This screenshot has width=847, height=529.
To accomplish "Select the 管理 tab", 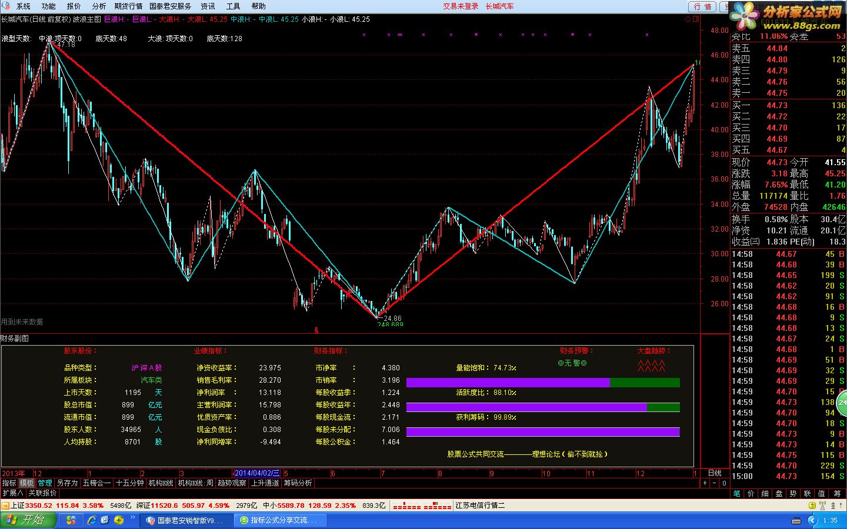I will tap(45, 483).
